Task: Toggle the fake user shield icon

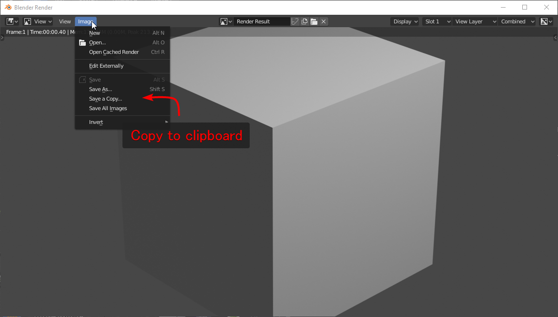Action: tap(295, 21)
